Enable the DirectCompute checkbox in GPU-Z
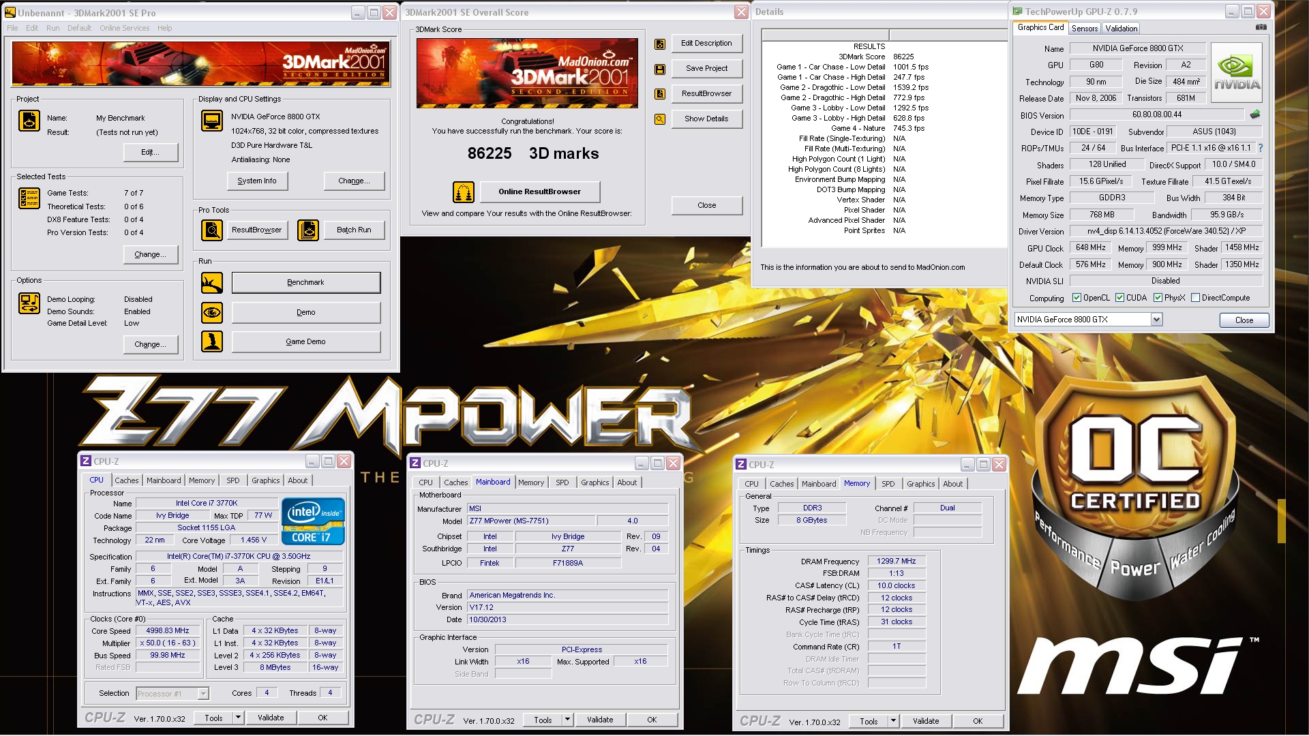 pos(1195,298)
